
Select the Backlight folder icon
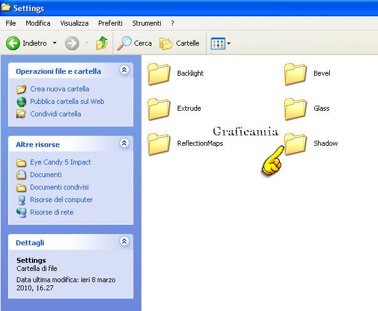tap(159, 74)
